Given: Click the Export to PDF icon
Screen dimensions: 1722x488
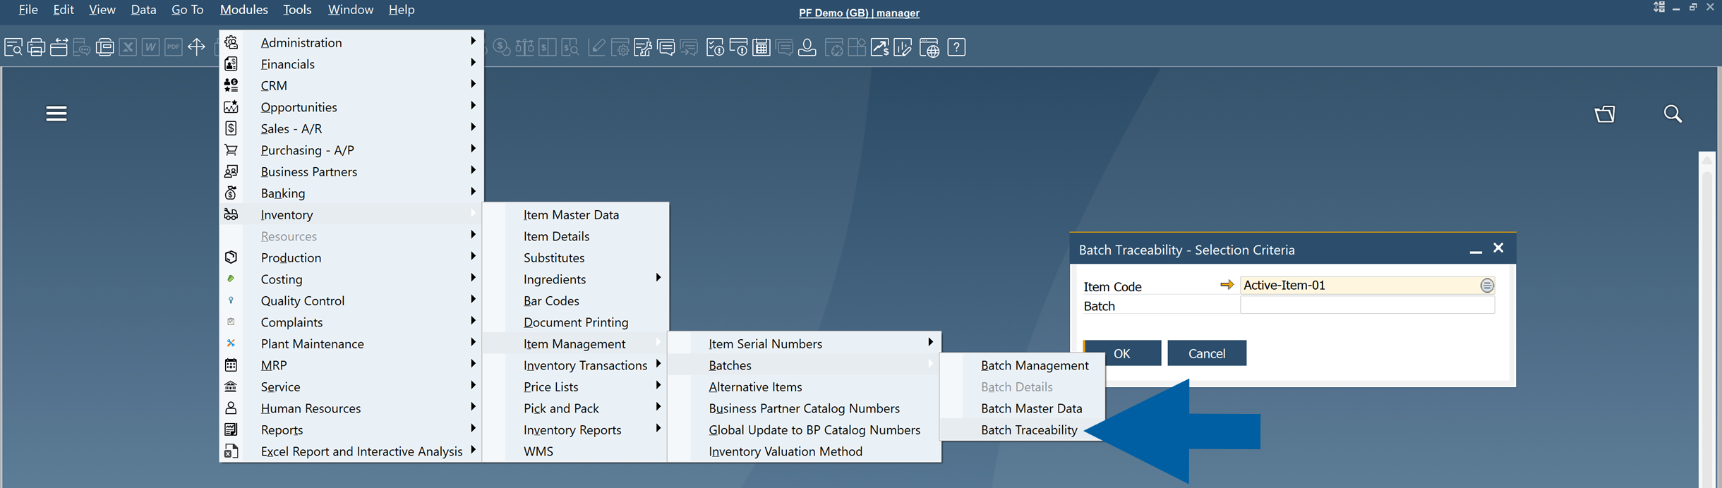Looking at the screenshot, I should tap(174, 47).
